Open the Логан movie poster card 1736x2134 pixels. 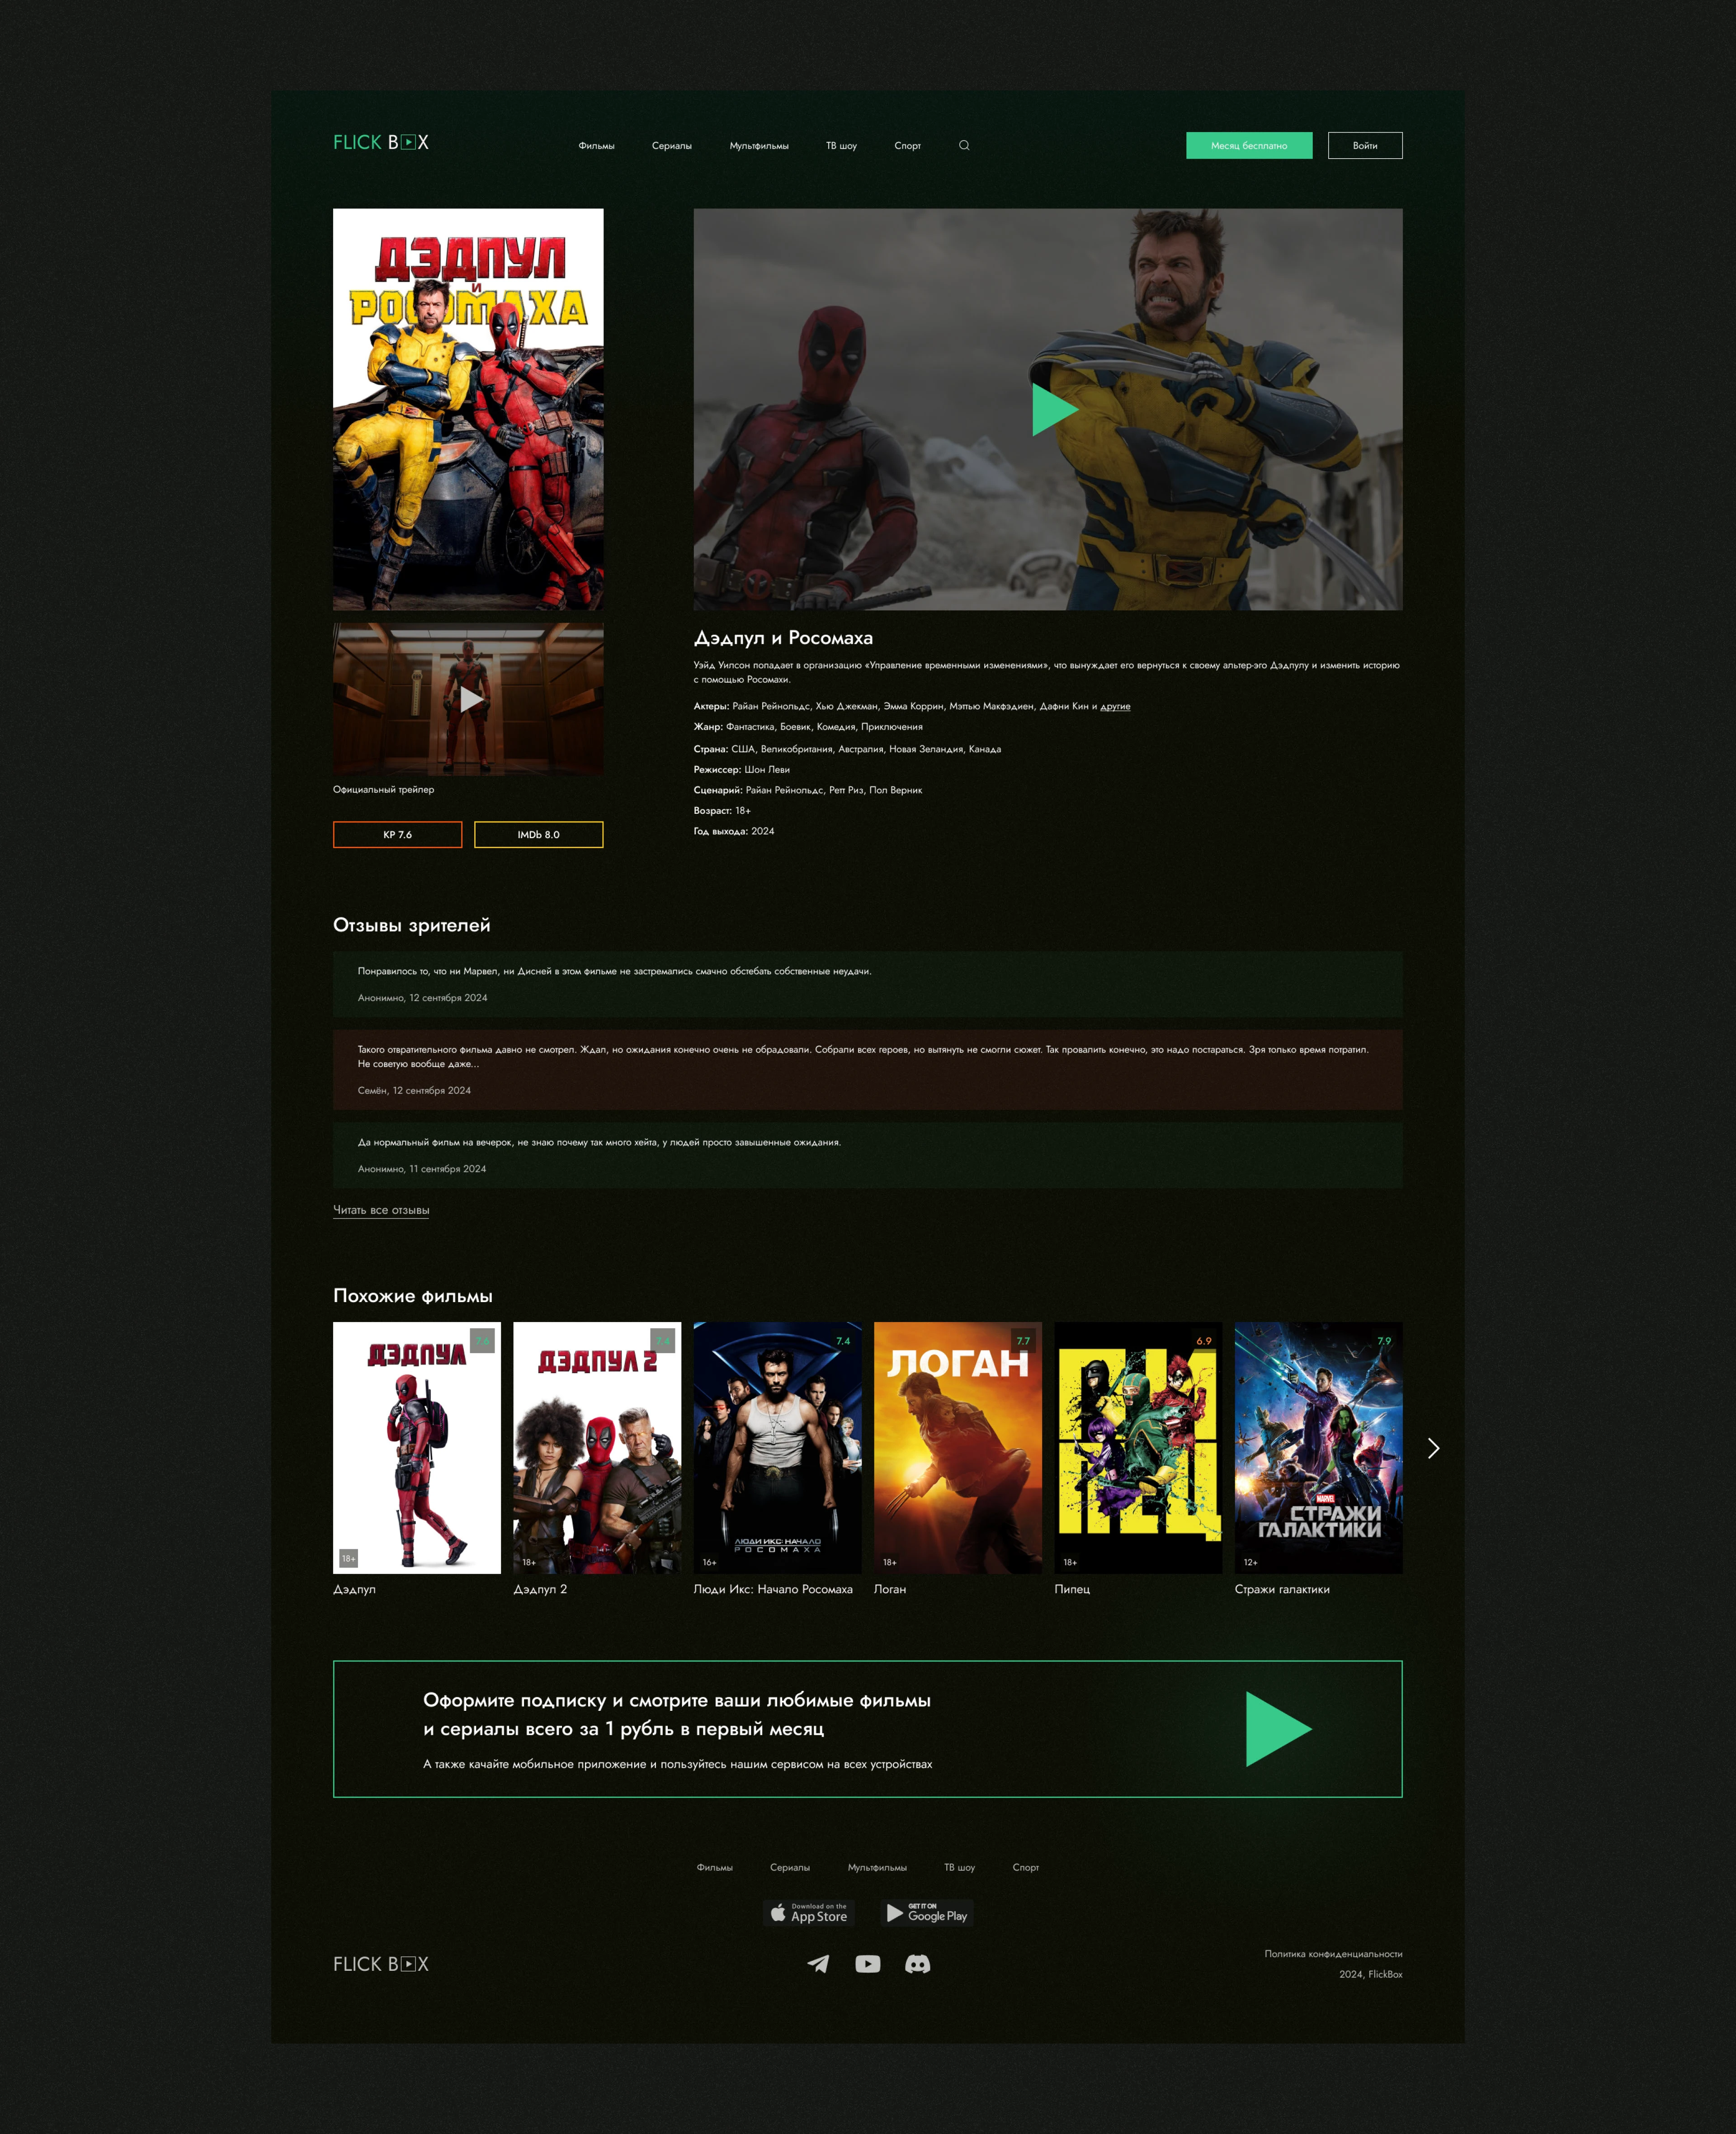click(958, 1448)
